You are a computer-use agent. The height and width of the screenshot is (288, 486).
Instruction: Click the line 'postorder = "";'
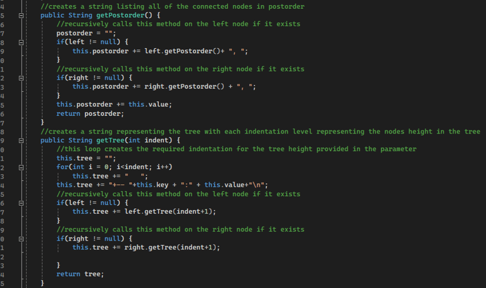(x=86, y=33)
